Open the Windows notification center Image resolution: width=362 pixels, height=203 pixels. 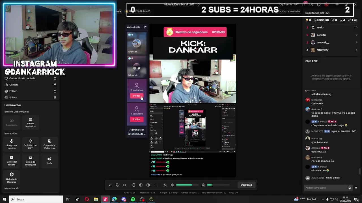(x=356, y=199)
